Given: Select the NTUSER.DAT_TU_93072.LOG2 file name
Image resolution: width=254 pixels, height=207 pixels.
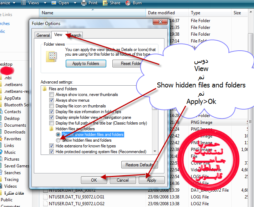Looking at the screenshot, I should [x=76, y=203].
